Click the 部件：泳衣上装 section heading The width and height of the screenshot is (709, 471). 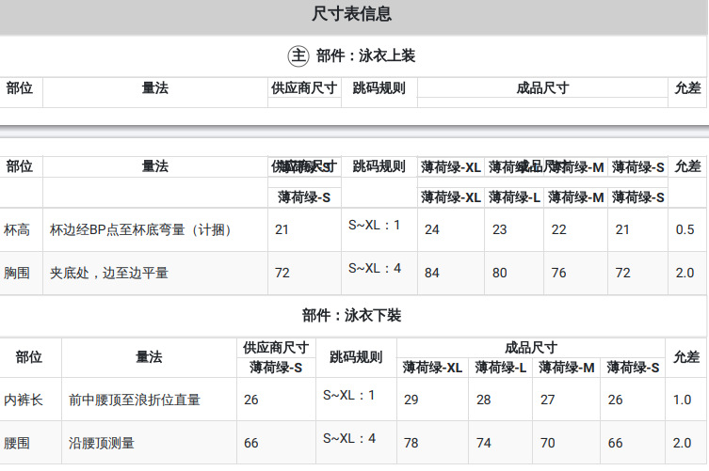point(365,56)
